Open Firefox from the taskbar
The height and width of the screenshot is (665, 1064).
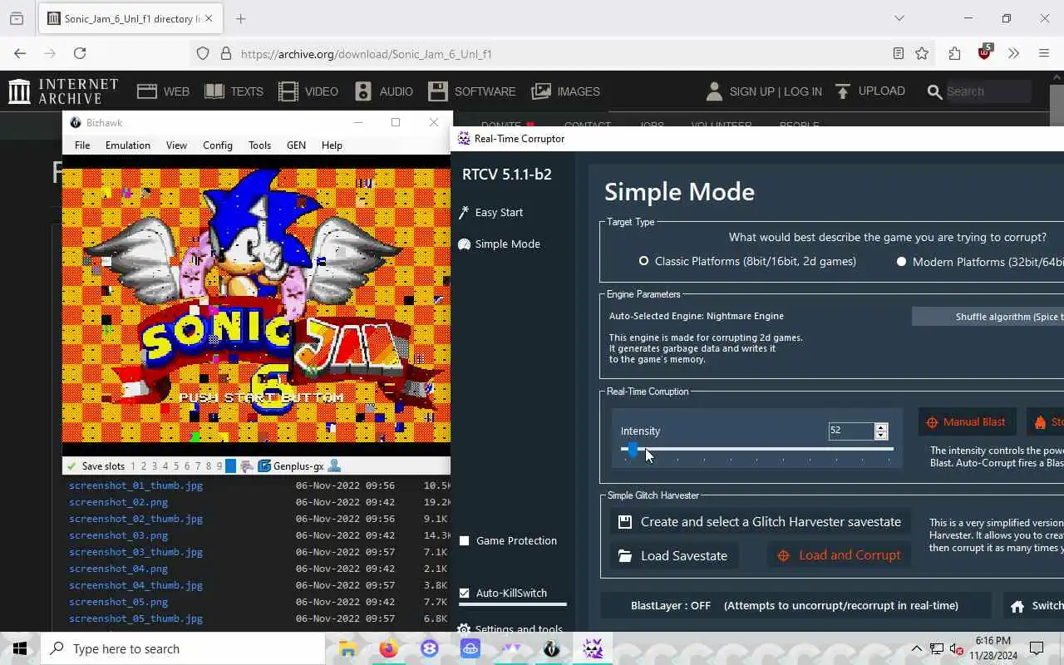(x=388, y=648)
